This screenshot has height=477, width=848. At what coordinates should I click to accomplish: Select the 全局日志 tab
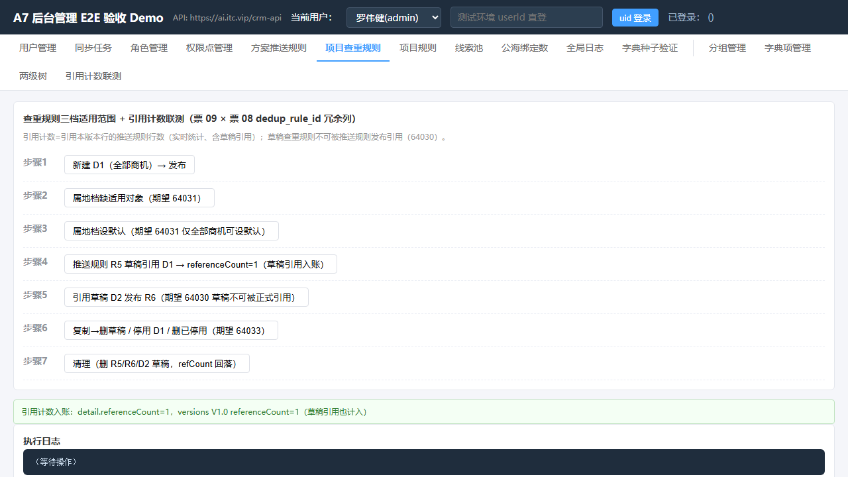(x=585, y=48)
